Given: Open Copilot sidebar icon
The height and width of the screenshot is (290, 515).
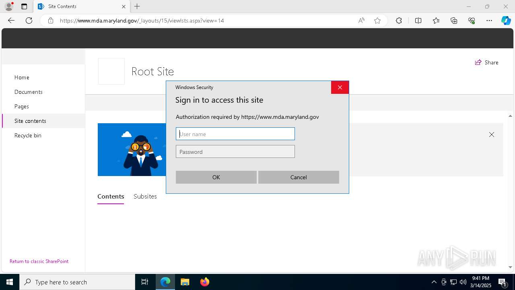Looking at the screenshot, I should coord(506,21).
